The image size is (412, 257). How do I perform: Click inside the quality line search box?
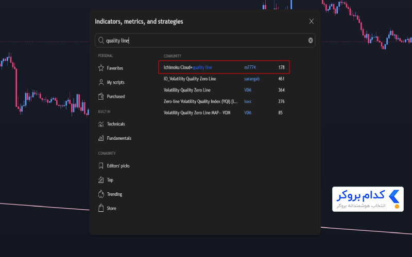coord(205,41)
